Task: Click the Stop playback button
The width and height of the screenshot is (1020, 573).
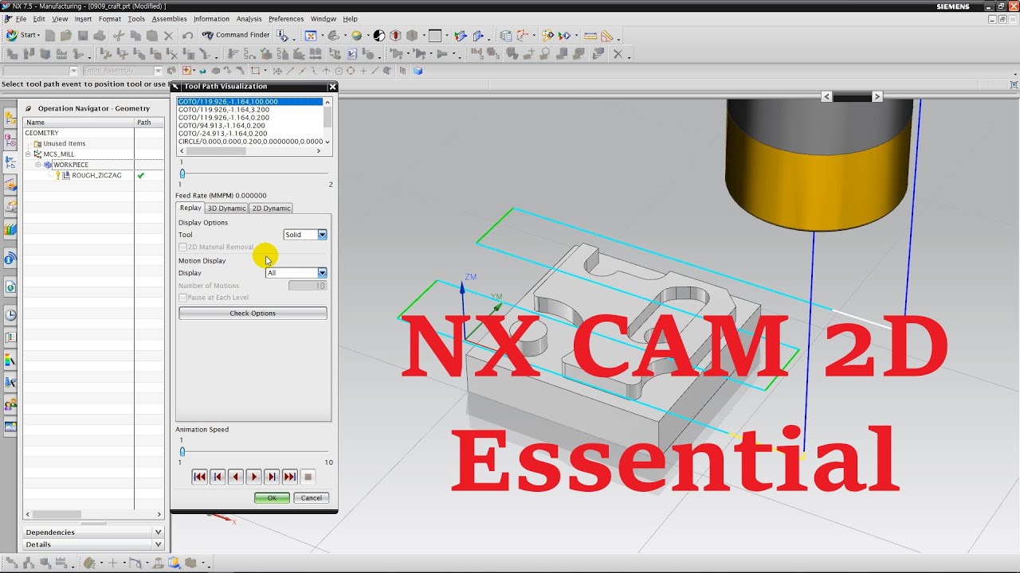Action: (308, 477)
